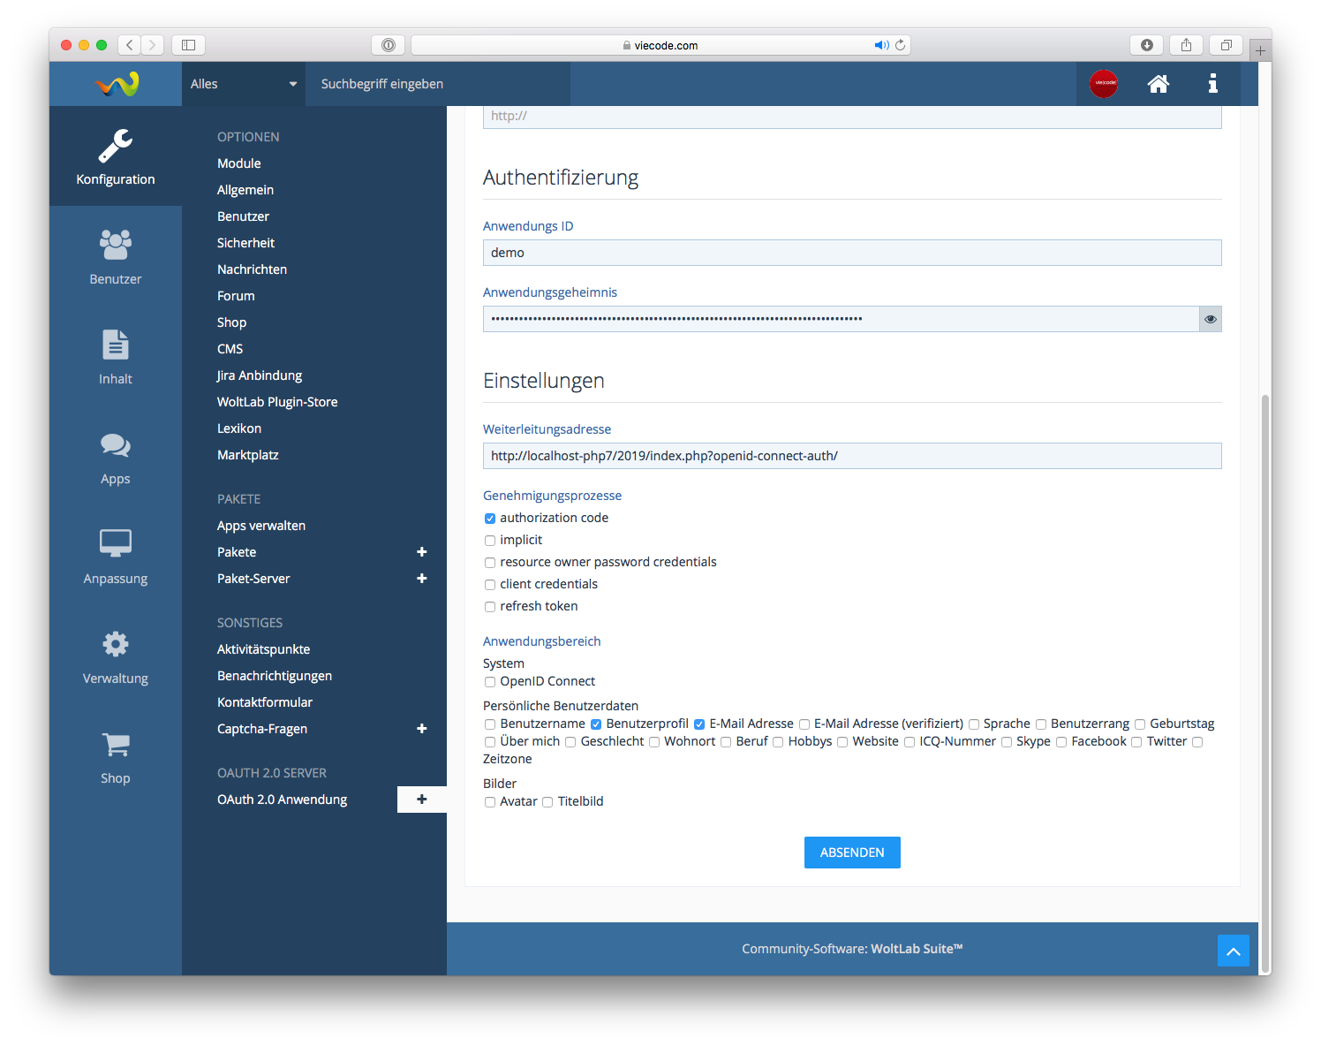Open the Shop cart section
The width and height of the screenshot is (1321, 1046).
point(116,757)
